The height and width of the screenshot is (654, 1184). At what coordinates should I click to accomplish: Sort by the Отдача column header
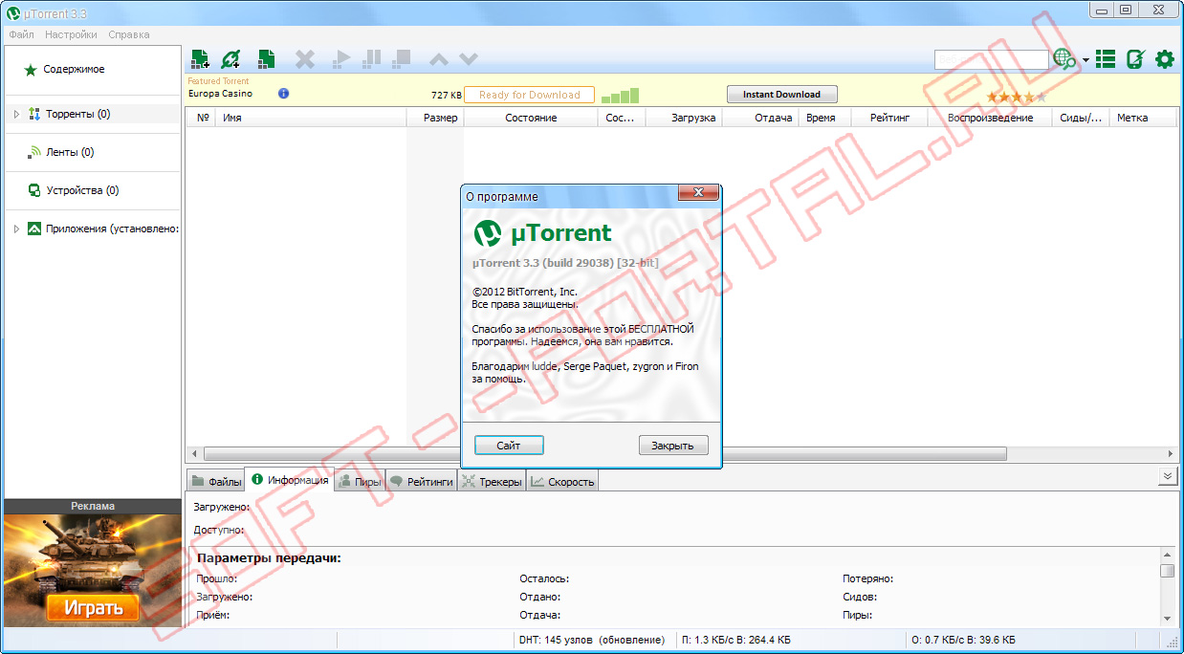[x=761, y=118]
